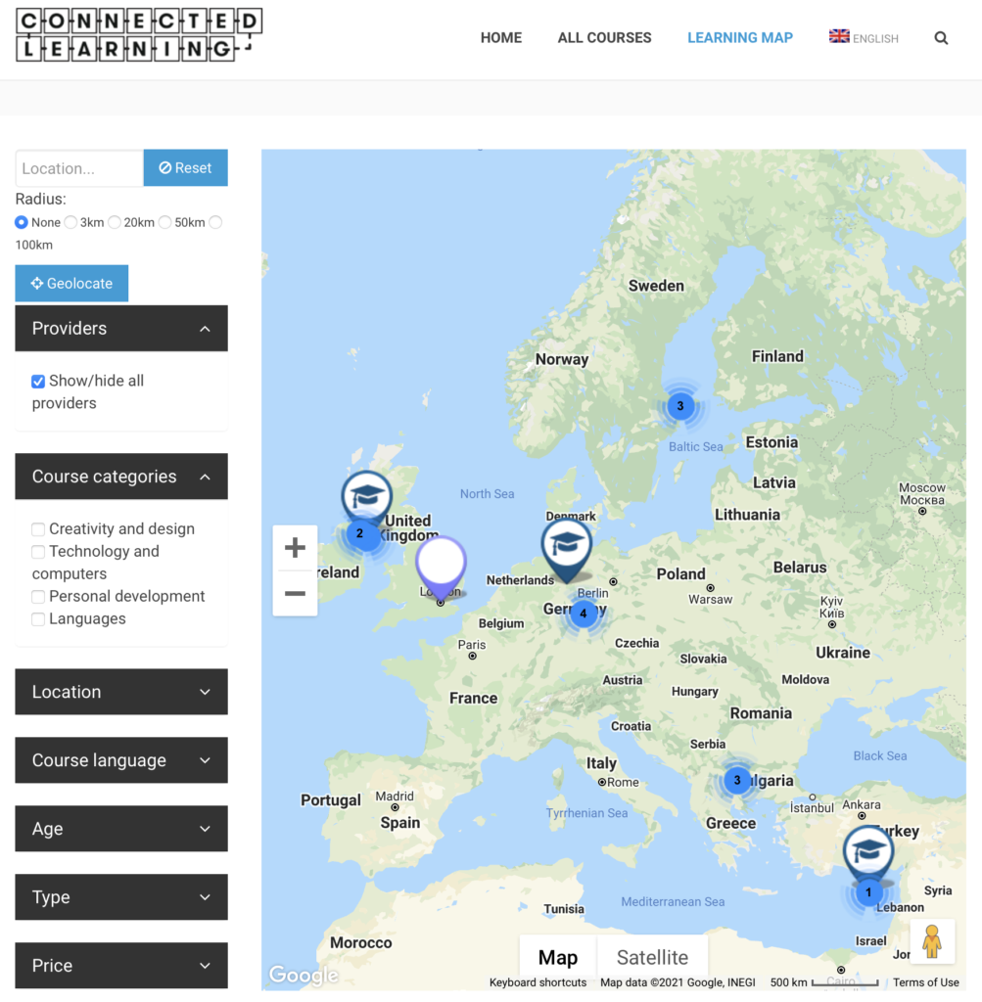This screenshot has height=1002, width=982.
Task: Uncheck Show/hide all providers
Action: 38,382
